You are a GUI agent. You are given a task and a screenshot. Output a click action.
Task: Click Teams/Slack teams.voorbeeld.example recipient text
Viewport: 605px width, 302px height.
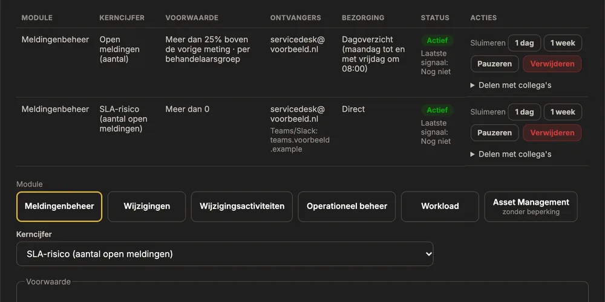(300, 140)
